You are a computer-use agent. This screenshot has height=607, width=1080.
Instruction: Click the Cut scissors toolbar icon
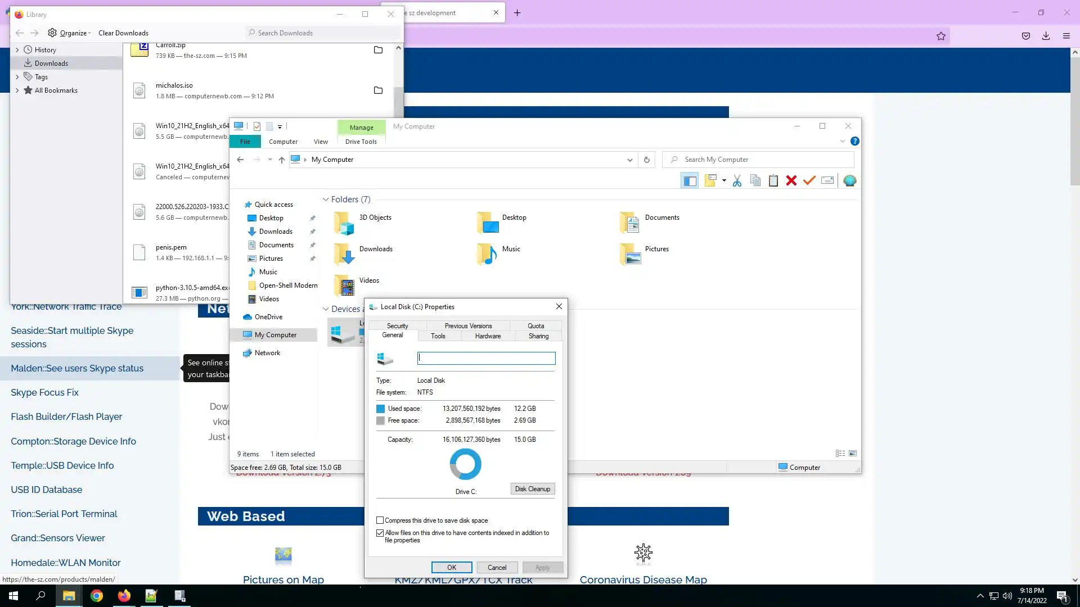point(737,180)
